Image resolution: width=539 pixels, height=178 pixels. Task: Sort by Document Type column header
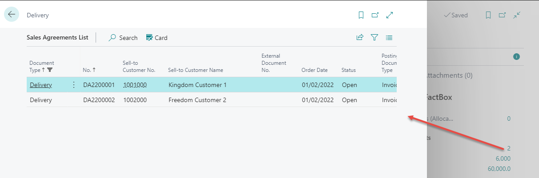41,67
